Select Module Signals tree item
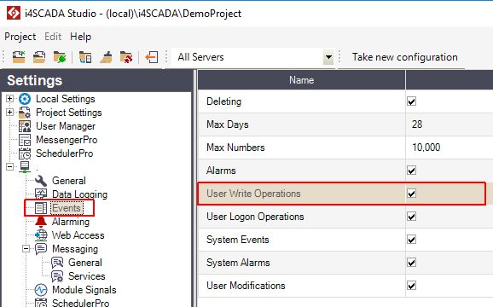Image resolution: width=493 pixels, height=307 pixels. 84,290
